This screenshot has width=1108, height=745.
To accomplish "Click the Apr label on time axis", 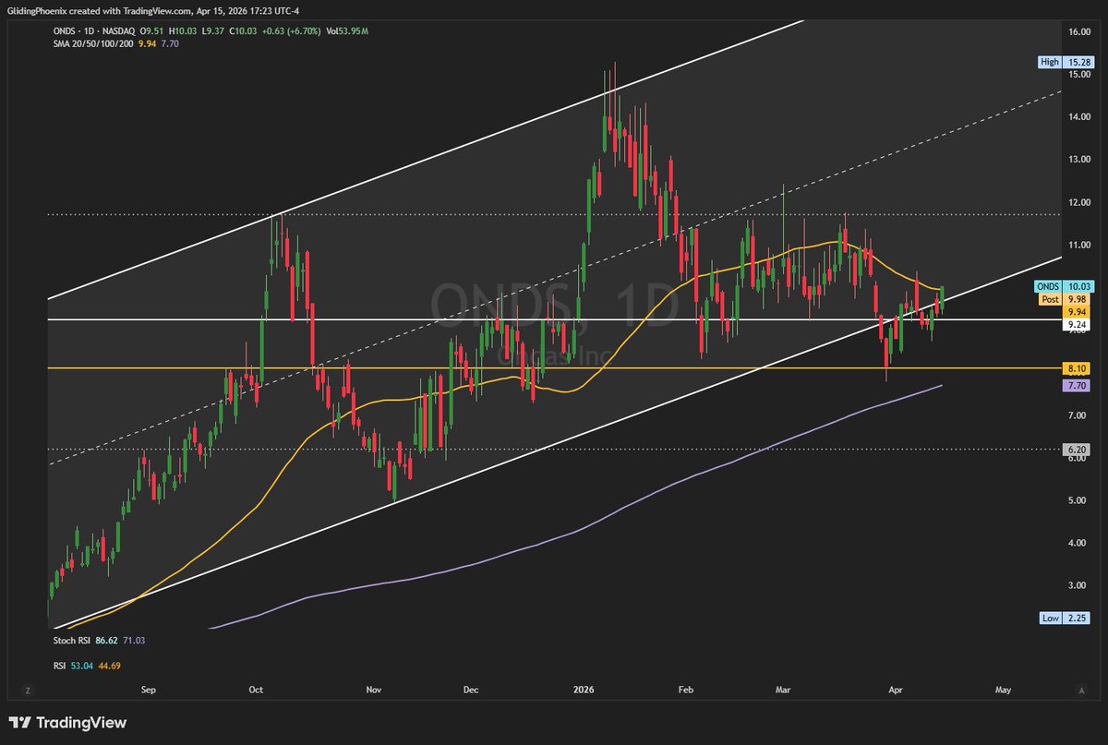I will [894, 690].
